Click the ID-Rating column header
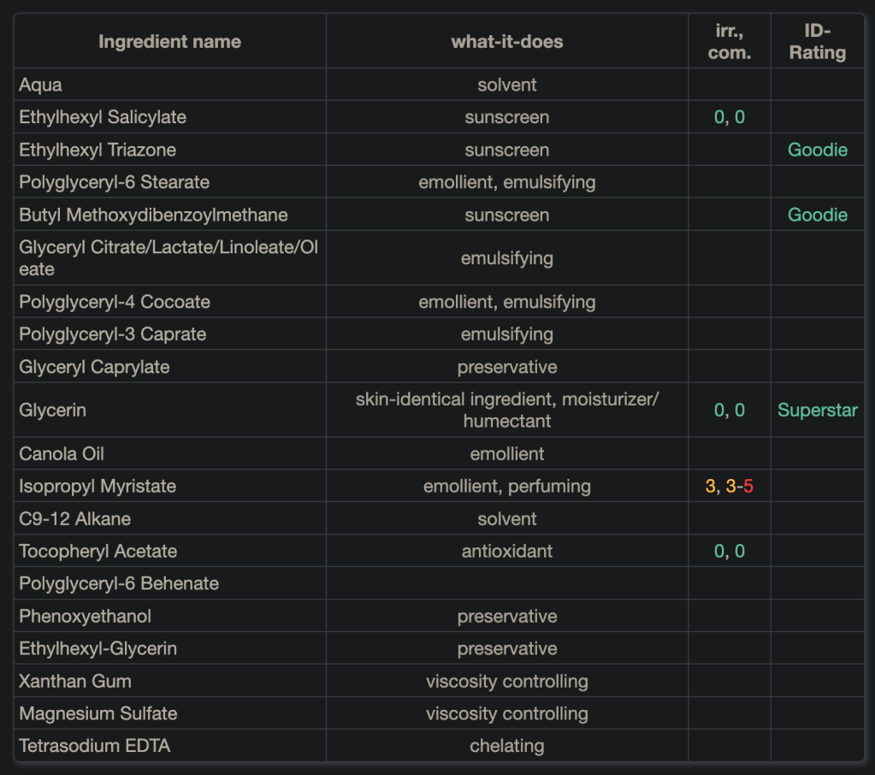Screen dimensions: 875x775 tap(817, 41)
